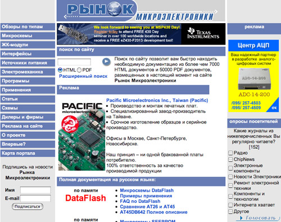Open the FAQ по DataFlash link
The width and height of the screenshot is (281, 222).
coord(140,201)
